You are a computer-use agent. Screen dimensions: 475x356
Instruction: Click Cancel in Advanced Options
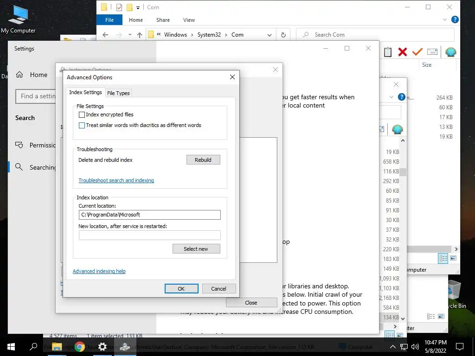(219, 289)
